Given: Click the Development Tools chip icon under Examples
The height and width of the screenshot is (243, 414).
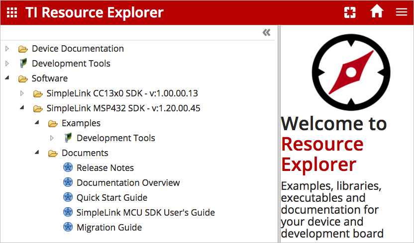Looking at the screenshot, I should tap(68, 138).
